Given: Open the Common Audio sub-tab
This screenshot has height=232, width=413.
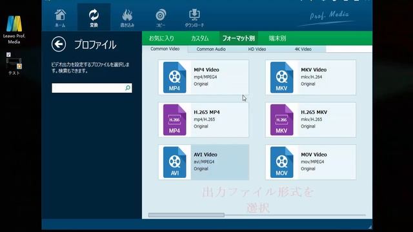Looking at the screenshot, I should (x=211, y=49).
